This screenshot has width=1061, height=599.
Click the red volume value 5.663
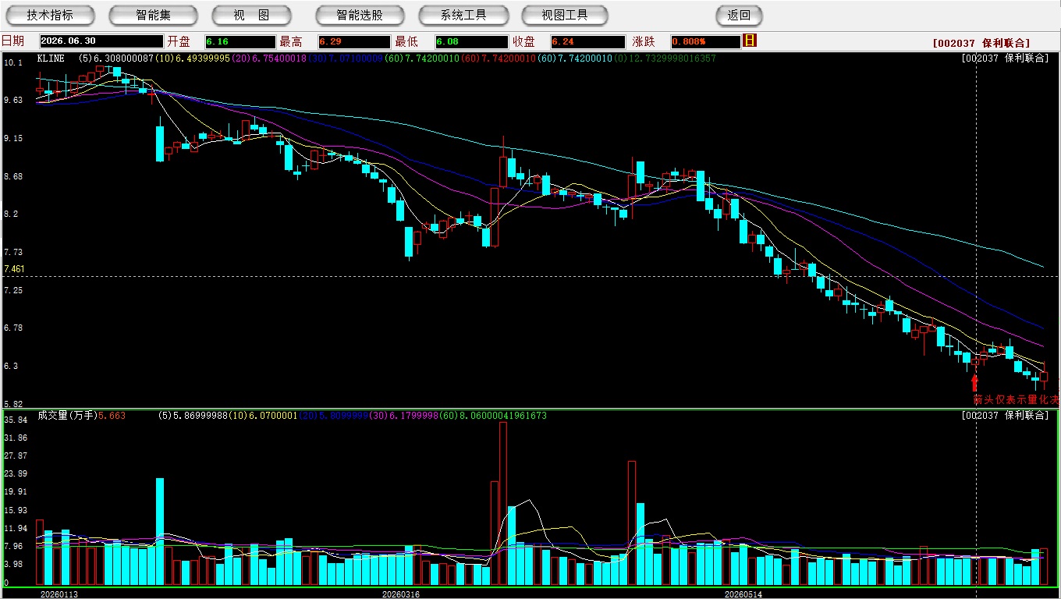(112, 416)
